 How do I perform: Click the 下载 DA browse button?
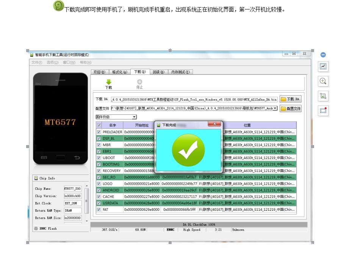[x=291, y=99]
